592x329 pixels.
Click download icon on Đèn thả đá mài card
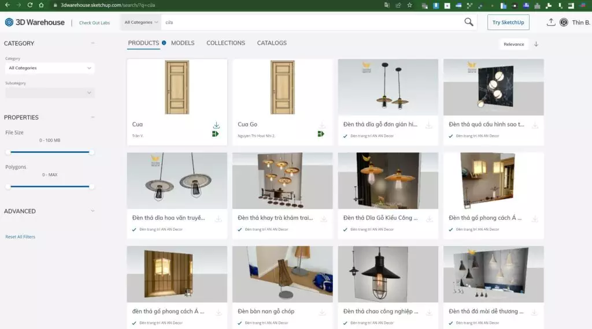point(534,312)
